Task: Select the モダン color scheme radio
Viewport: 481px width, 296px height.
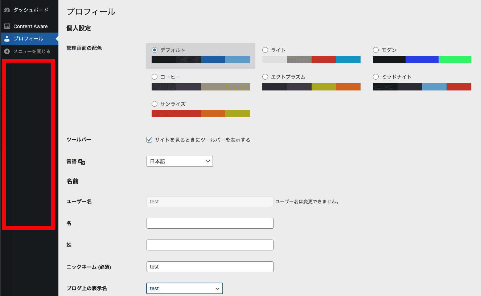Action: 375,50
